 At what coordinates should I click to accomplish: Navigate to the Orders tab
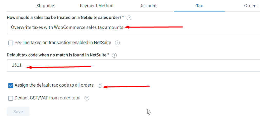point(251,6)
